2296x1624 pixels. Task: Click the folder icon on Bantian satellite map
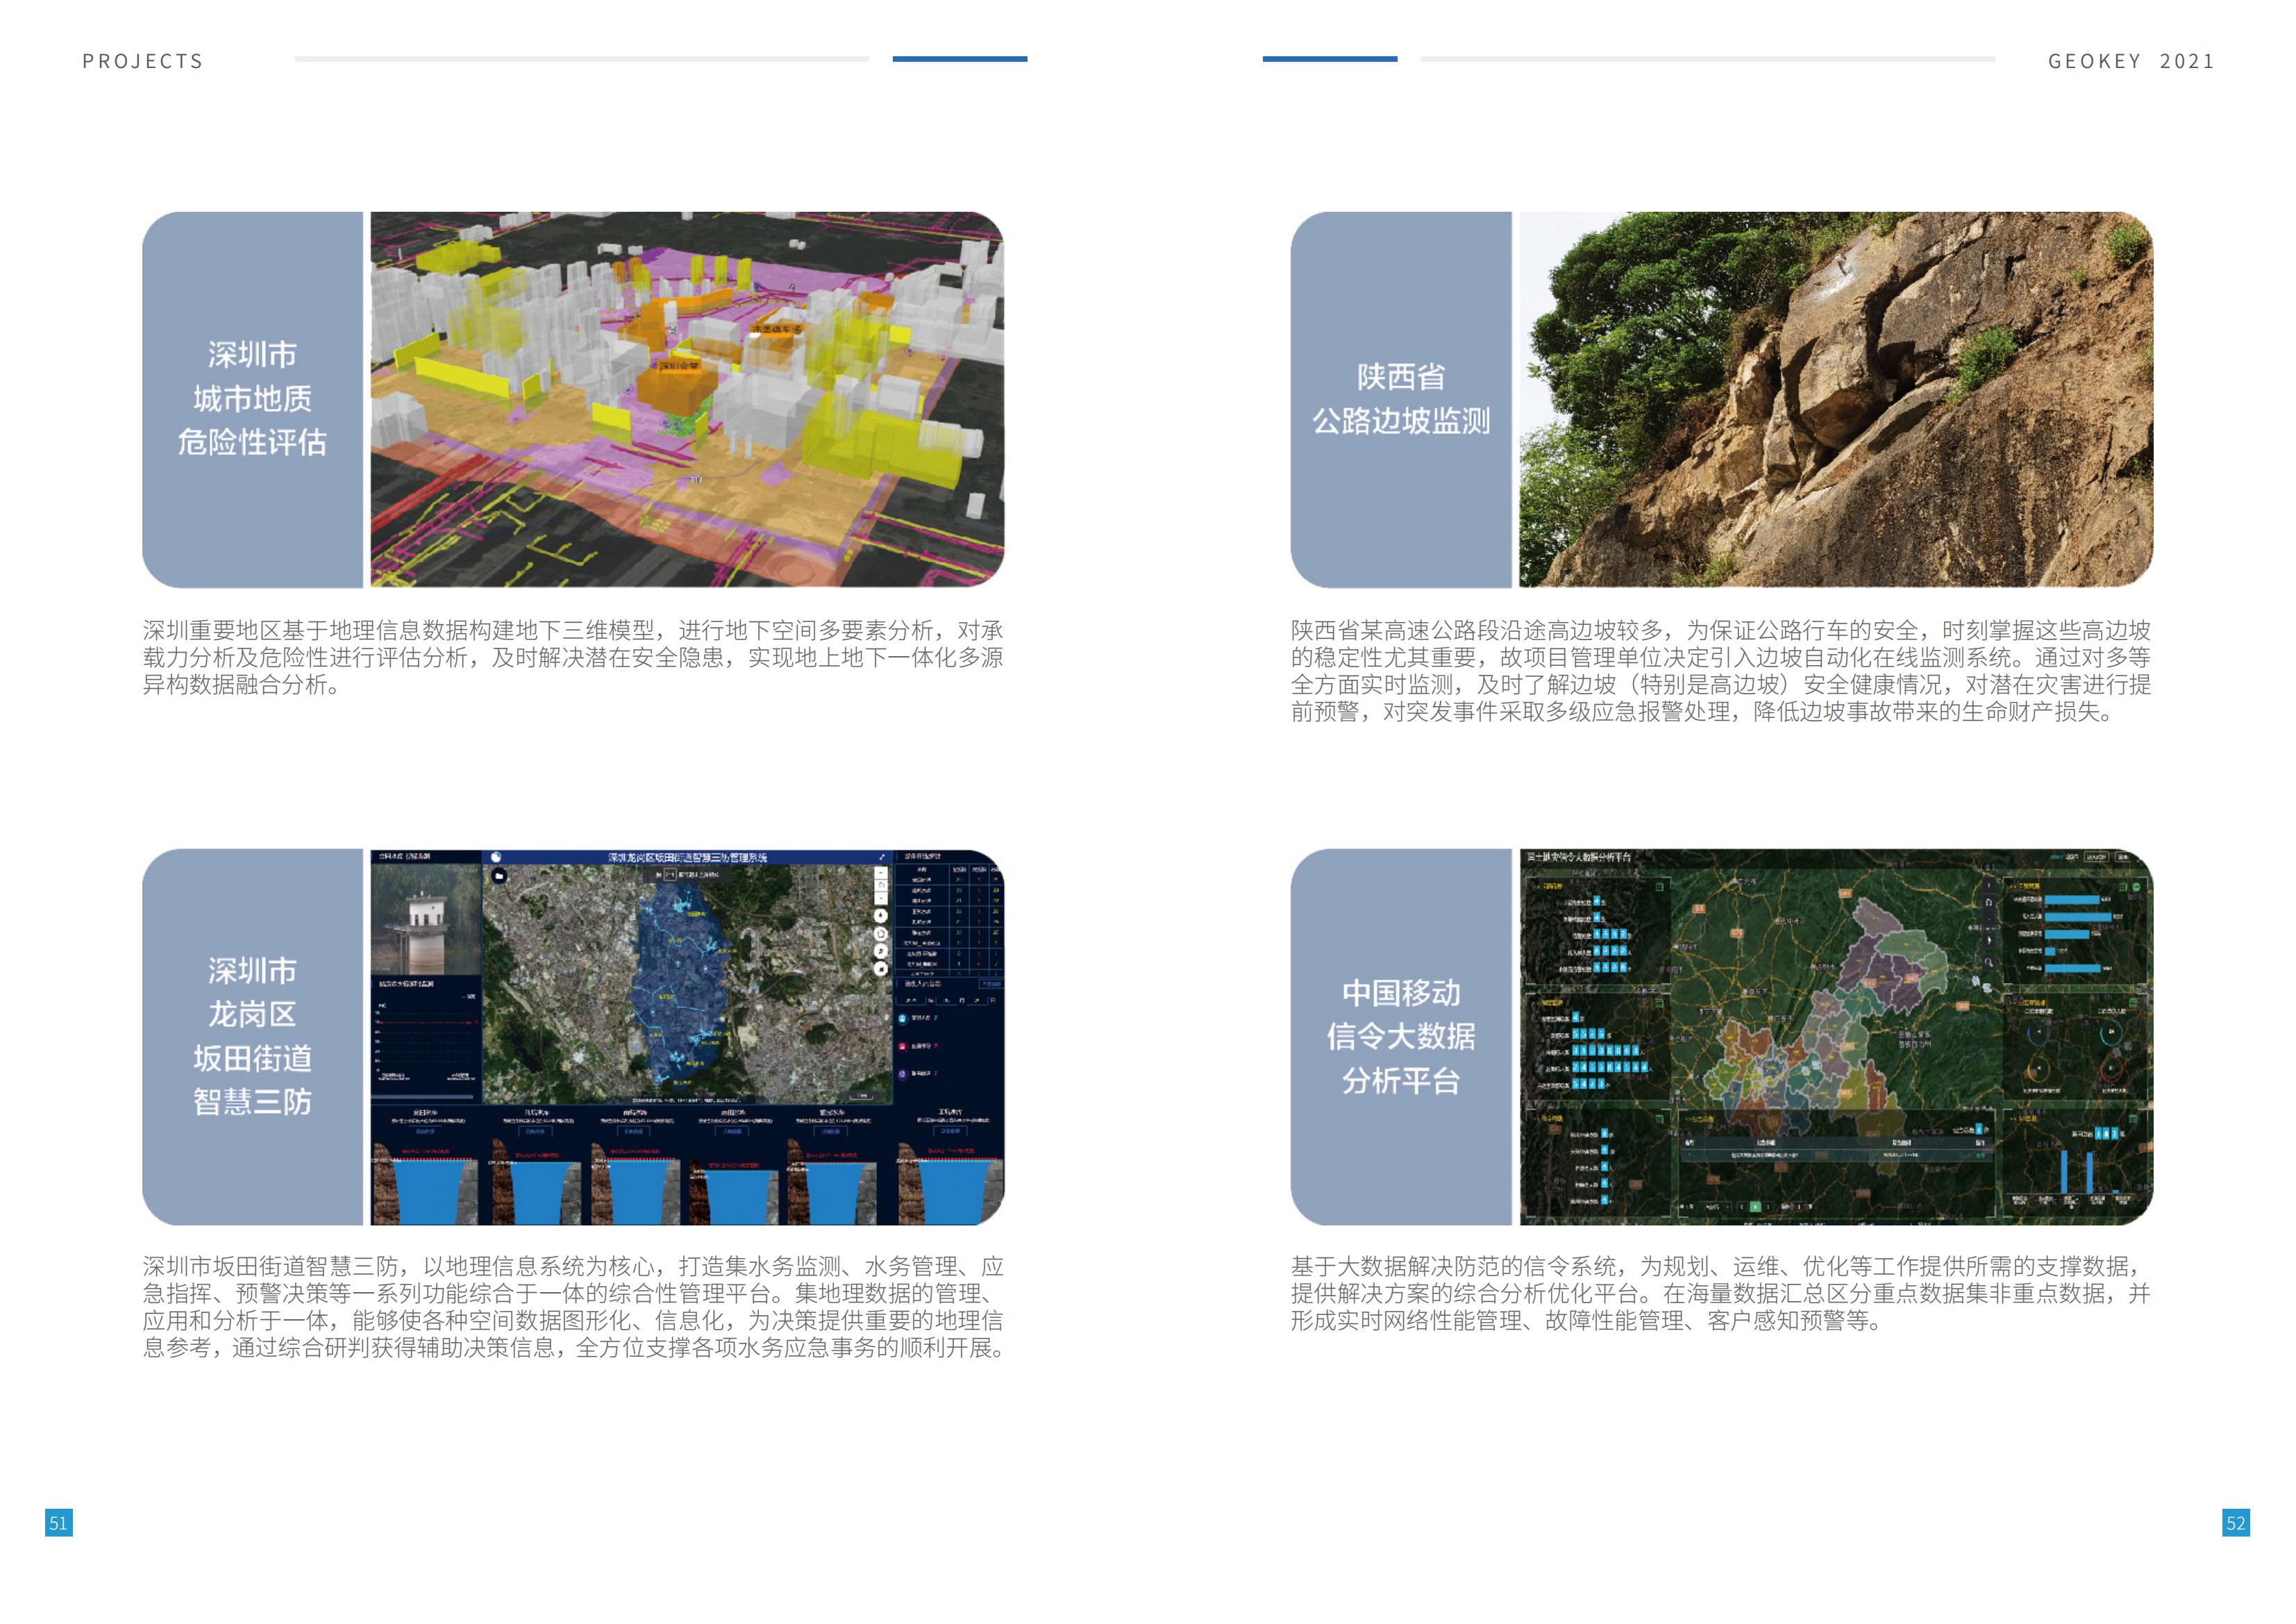pyautogui.click(x=499, y=876)
